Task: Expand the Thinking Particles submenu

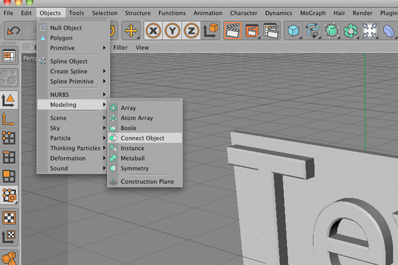Action: tap(72, 148)
